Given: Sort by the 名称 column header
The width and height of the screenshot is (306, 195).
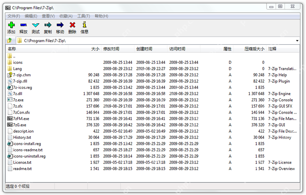Looking at the screenshot, I should tap(37, 49).
